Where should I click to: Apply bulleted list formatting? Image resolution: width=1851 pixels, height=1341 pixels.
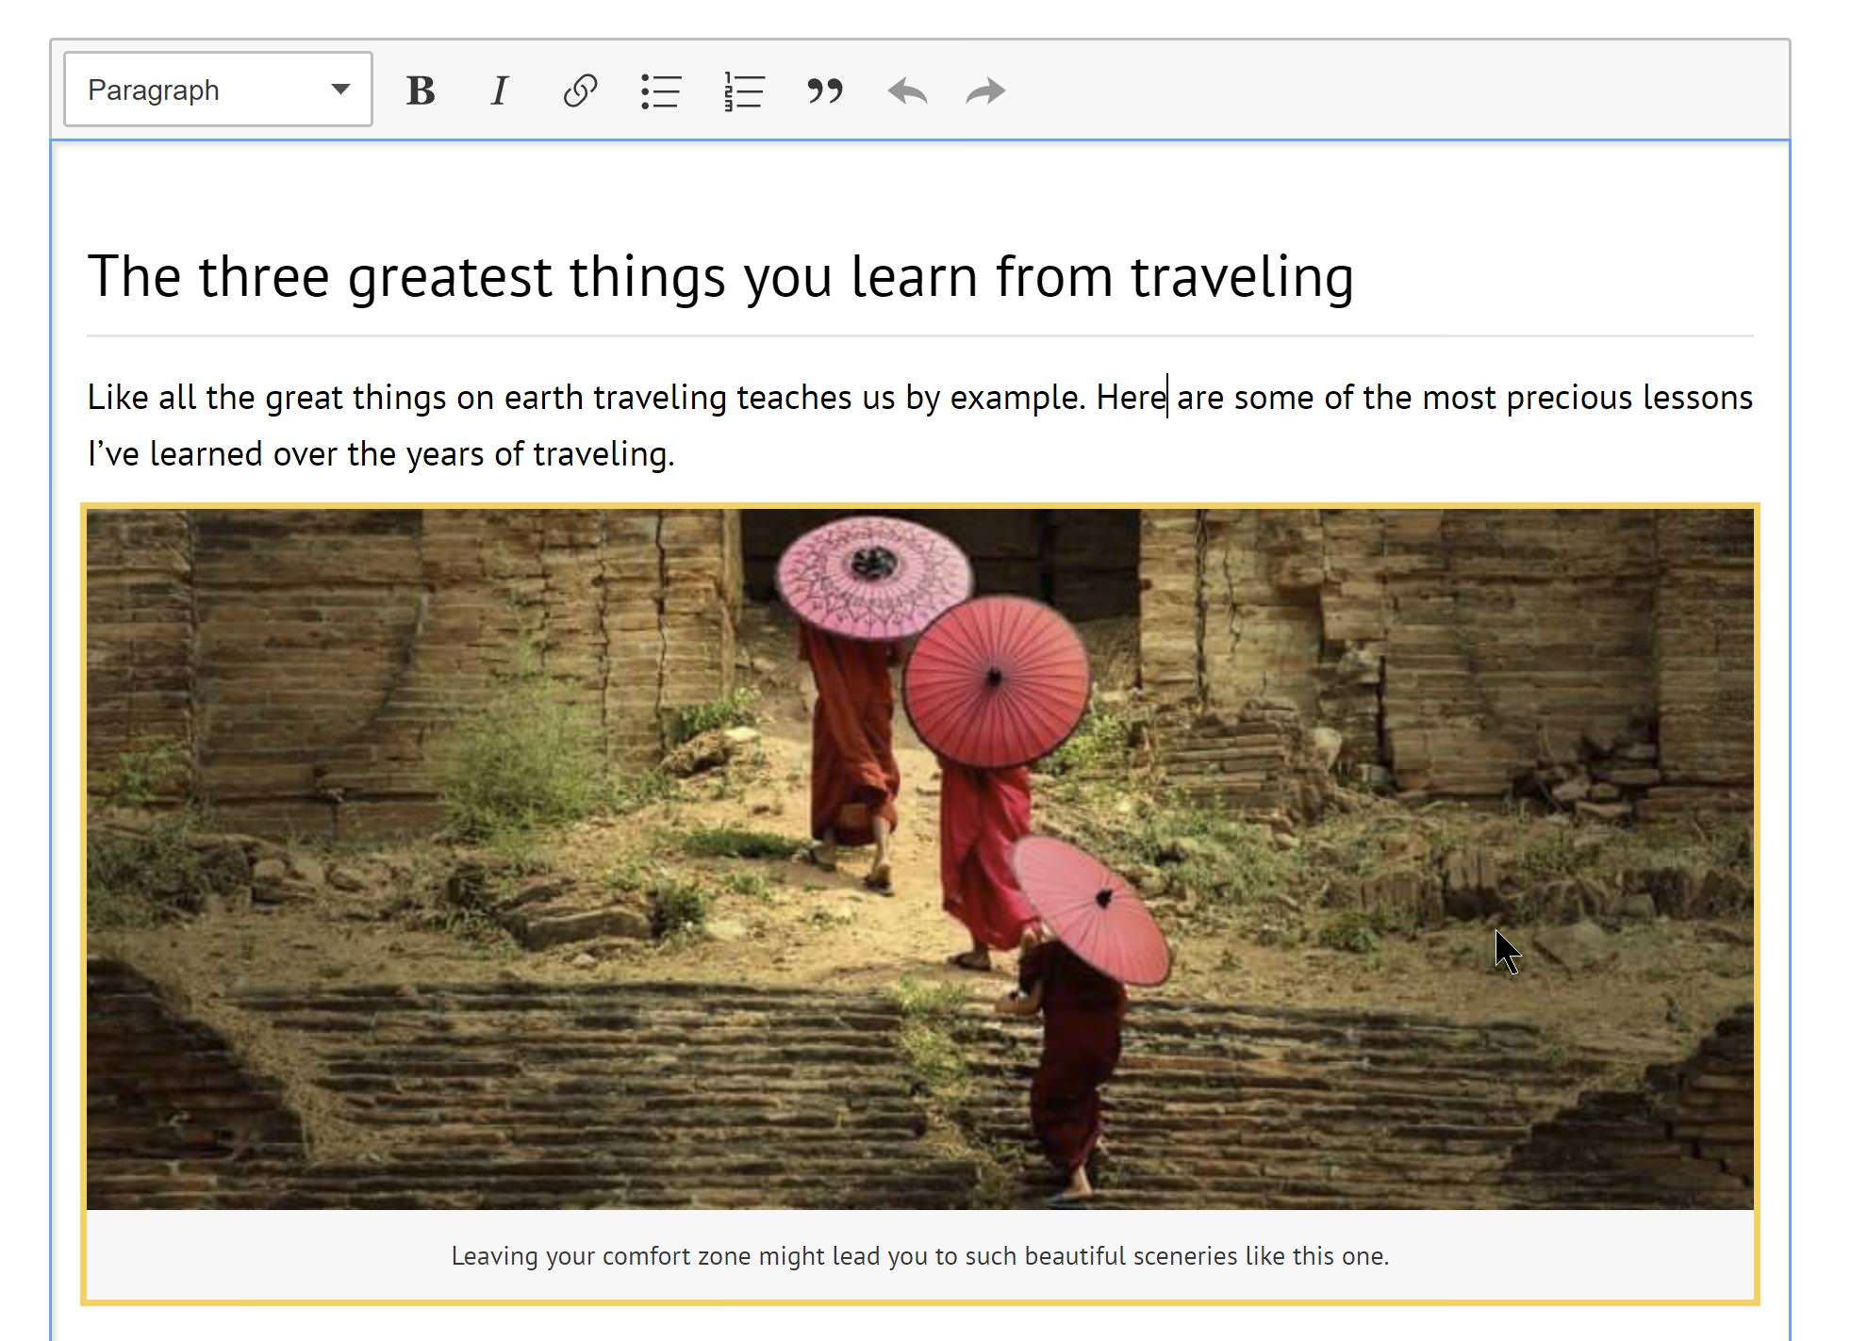click(x=660, y=90)
